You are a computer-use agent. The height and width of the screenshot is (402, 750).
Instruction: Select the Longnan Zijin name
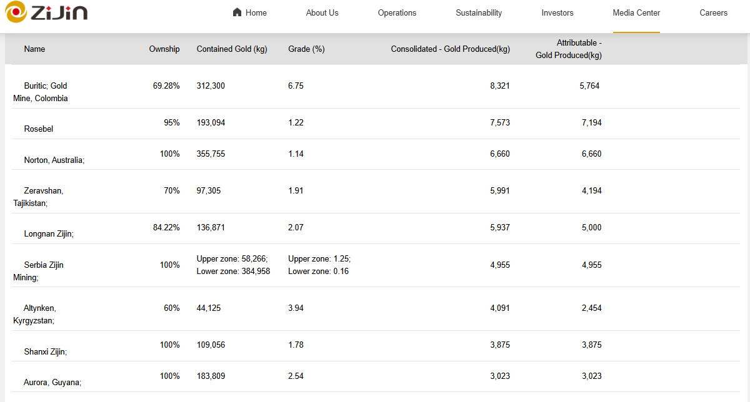(49, 233)
